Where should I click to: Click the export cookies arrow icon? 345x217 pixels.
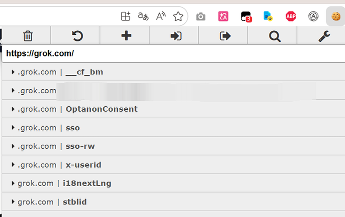[x=225, y=36]
